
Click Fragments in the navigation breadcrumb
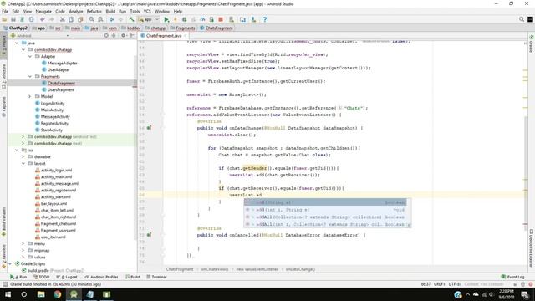[183, 28]
